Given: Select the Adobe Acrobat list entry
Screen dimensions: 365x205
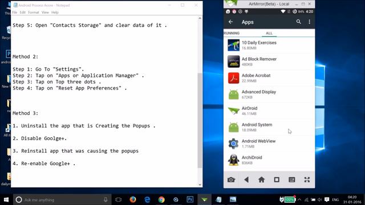Looking at the screenshot, I should 269,78.
